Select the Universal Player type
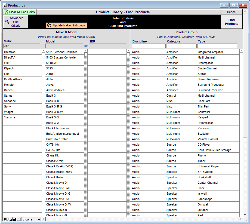 click(185, 166)
